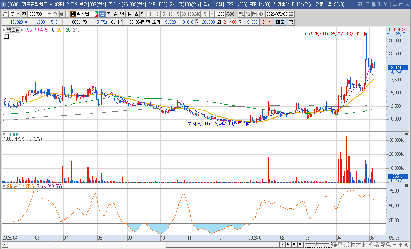Viewport: 411px width, 249px height.
Task: Select the 240 interval tab
Action: pyautogui.click(x=197, y=14)
